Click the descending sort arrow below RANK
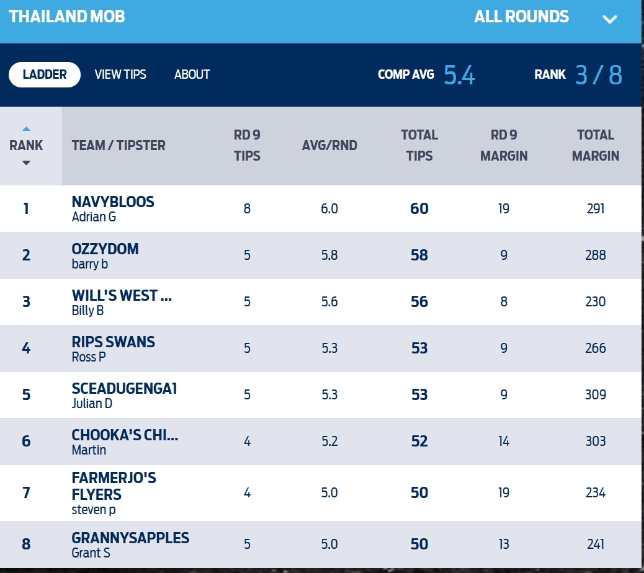This screenshot has width=644, height=573. click(26, 163)
